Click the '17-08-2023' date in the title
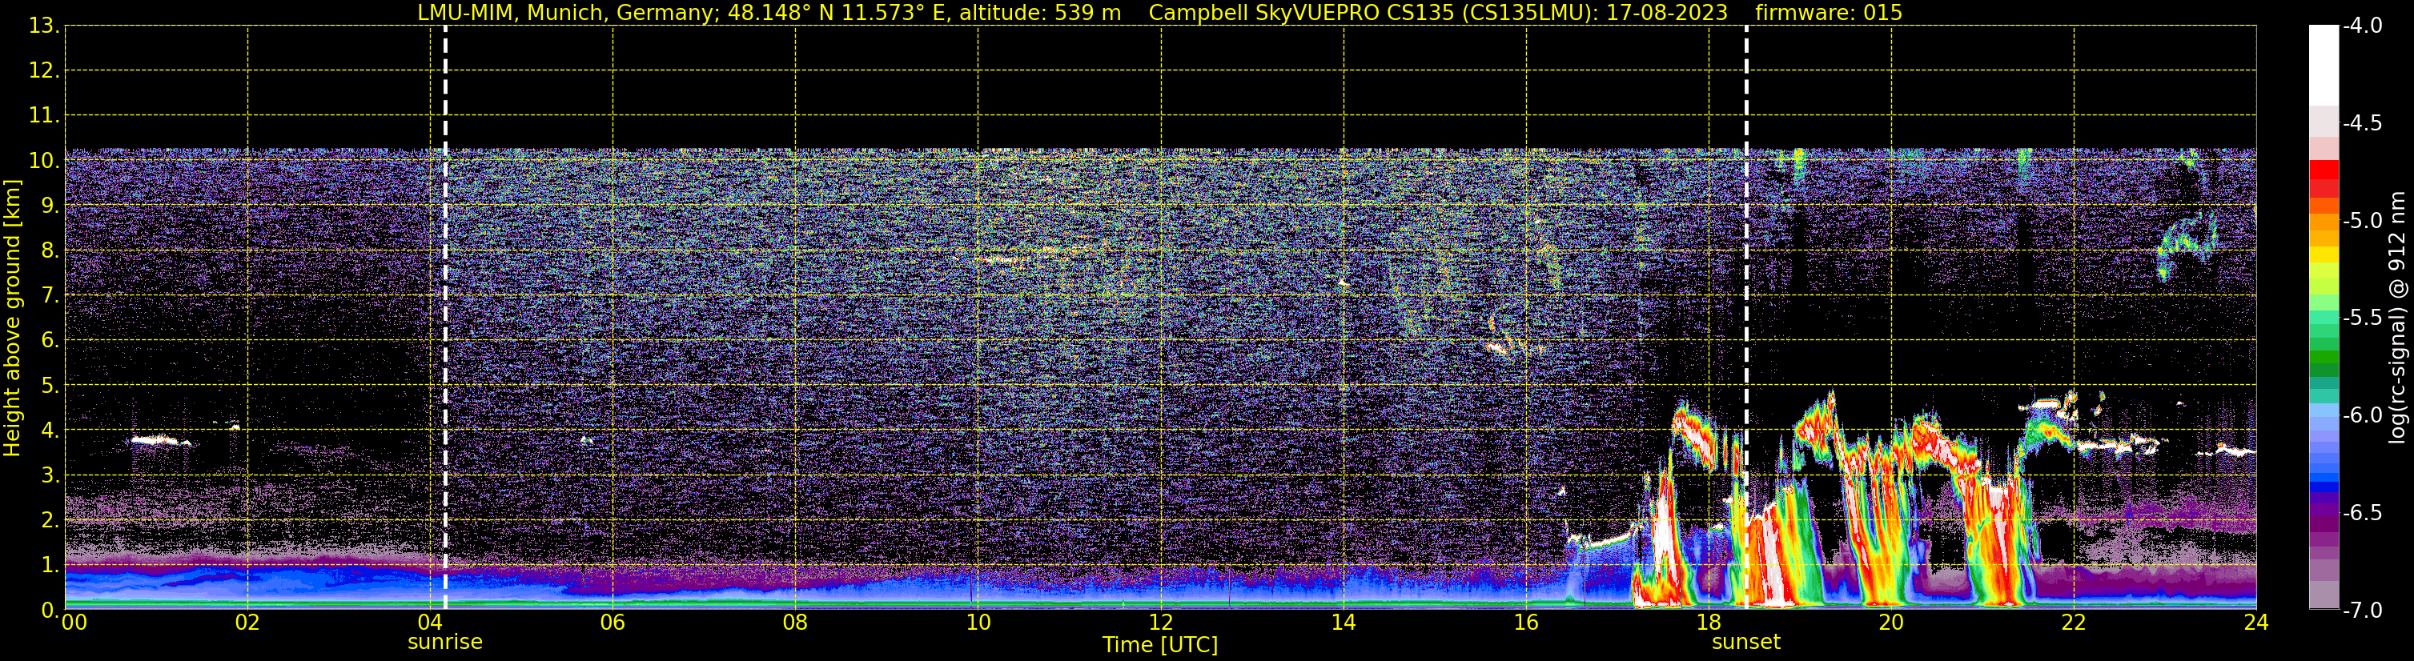Screen dimensions: 2414x661 coord(1668,12)
